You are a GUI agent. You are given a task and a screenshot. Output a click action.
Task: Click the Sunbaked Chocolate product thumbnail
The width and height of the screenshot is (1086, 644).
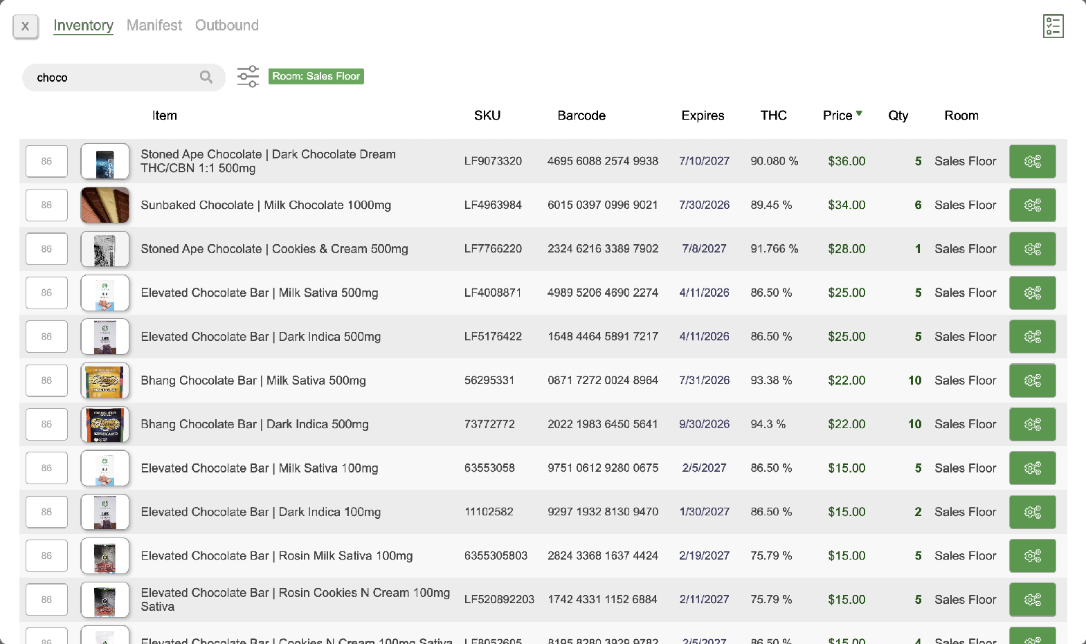point(105,205)
